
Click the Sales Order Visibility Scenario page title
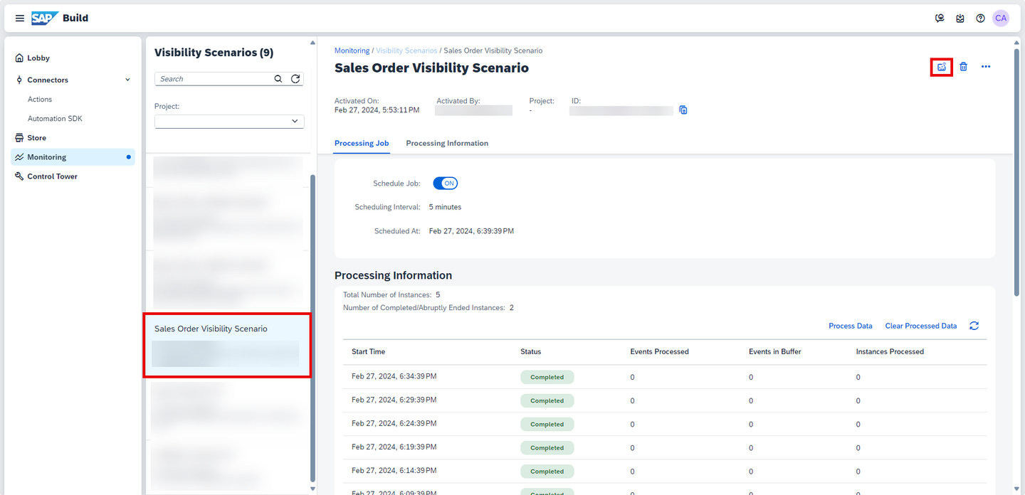click(x=431, y=68)
